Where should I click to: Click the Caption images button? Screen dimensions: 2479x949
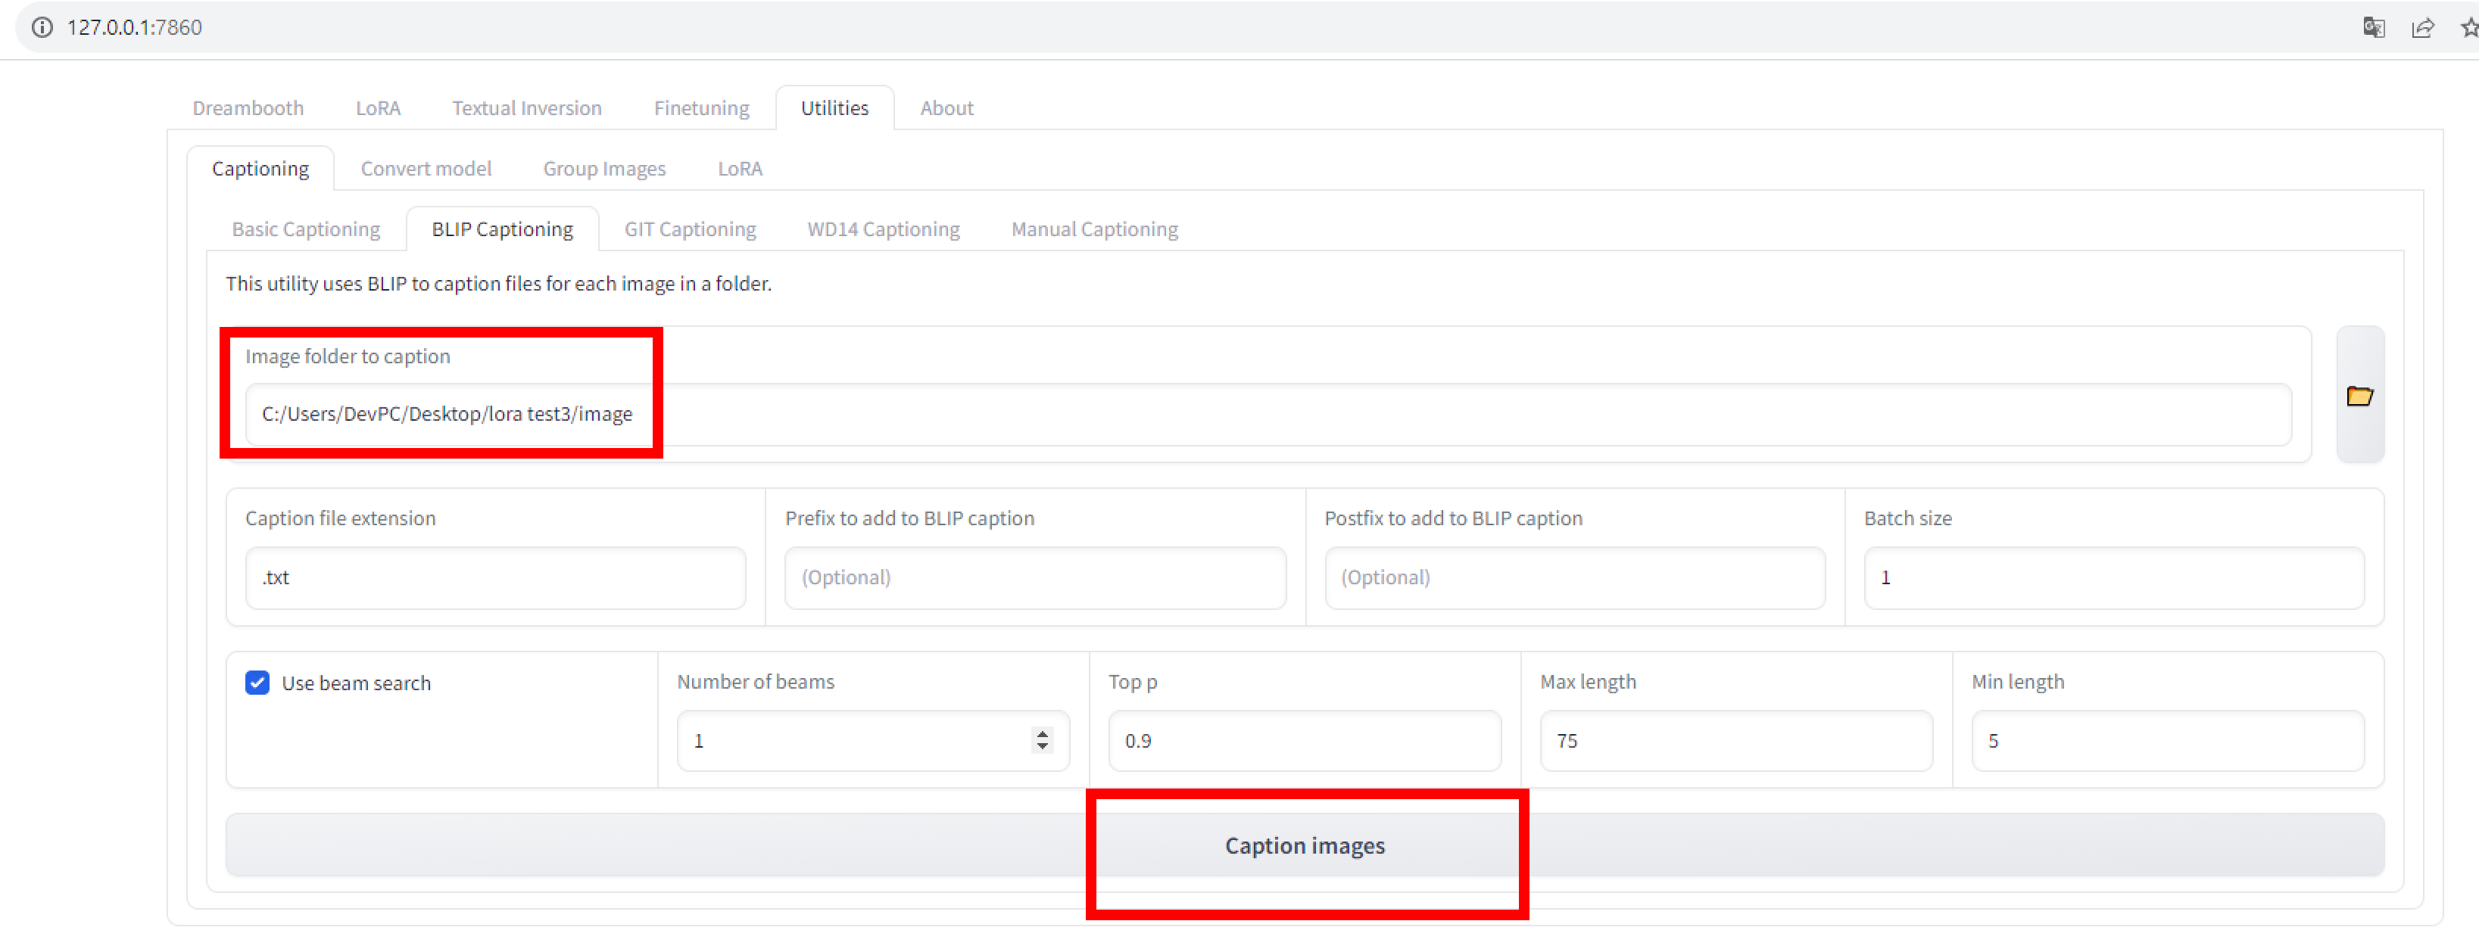tap(1304, 845)
